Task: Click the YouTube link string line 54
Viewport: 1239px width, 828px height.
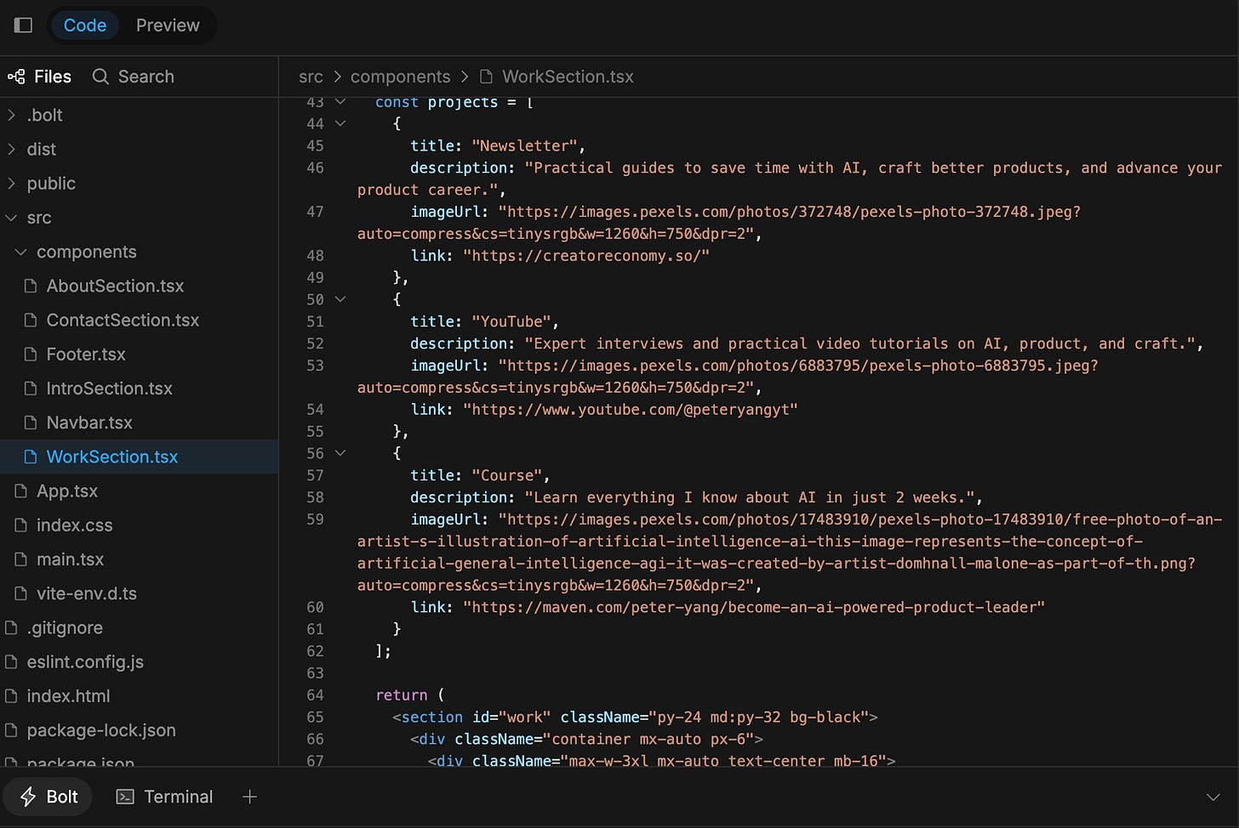Action: click(x=631, y=409)
